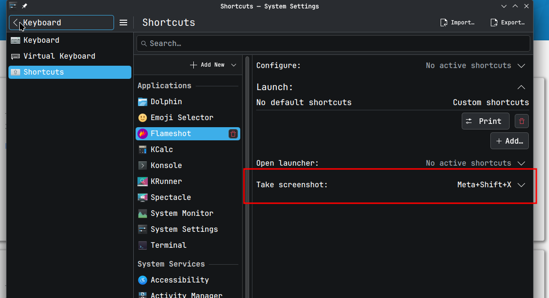Click the Accessibility blue icon
Screen dimensions: 549x298
click(143, 280)
